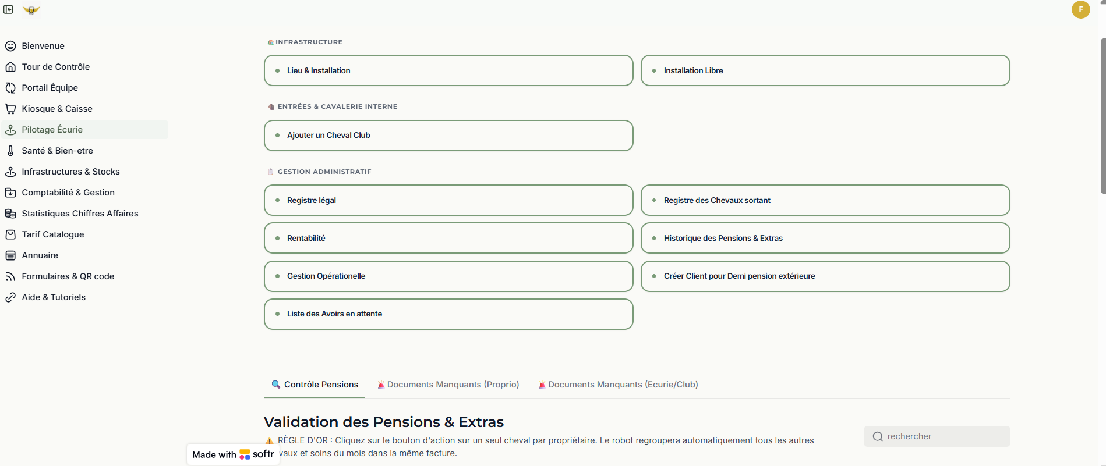Click the Statistiques Chiffres Affaires sidebar icon
Screen dimensions: 1106x466
coord(10,214)
